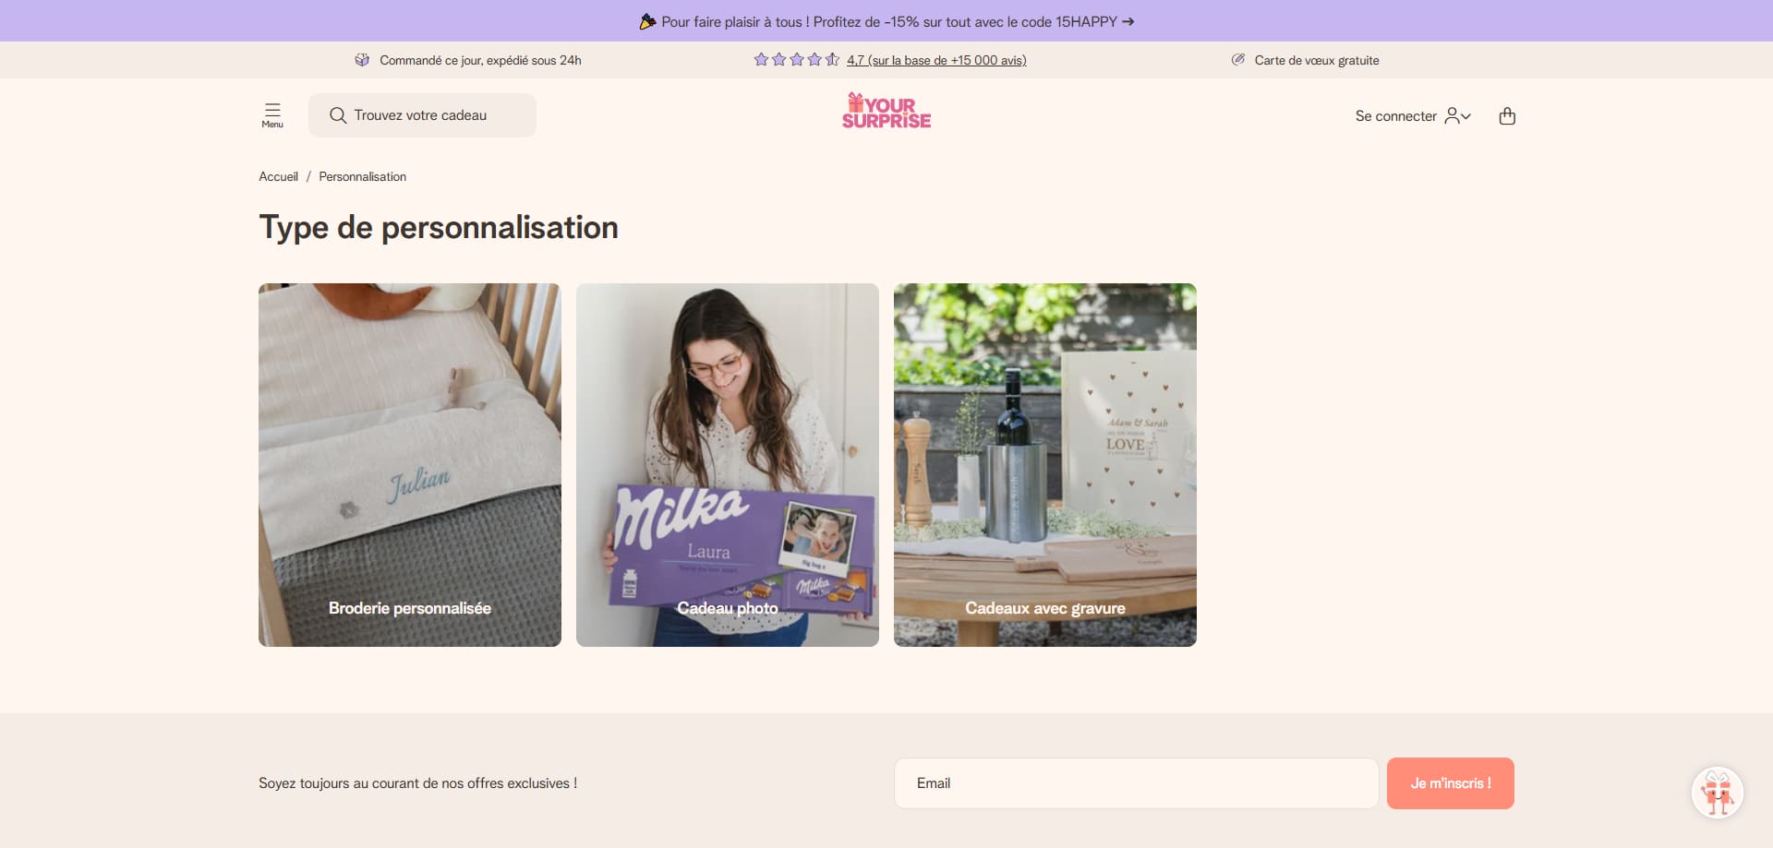
Task: Open the gift mascot chat widget
Action: coord(1718,793)
